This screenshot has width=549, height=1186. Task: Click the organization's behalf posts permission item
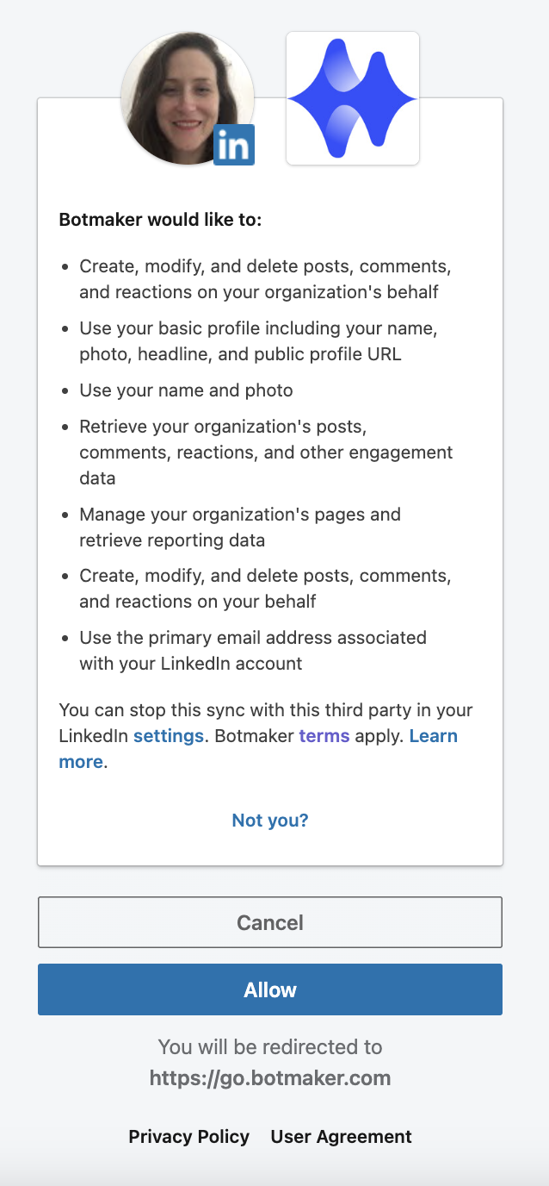click(265, 279)
